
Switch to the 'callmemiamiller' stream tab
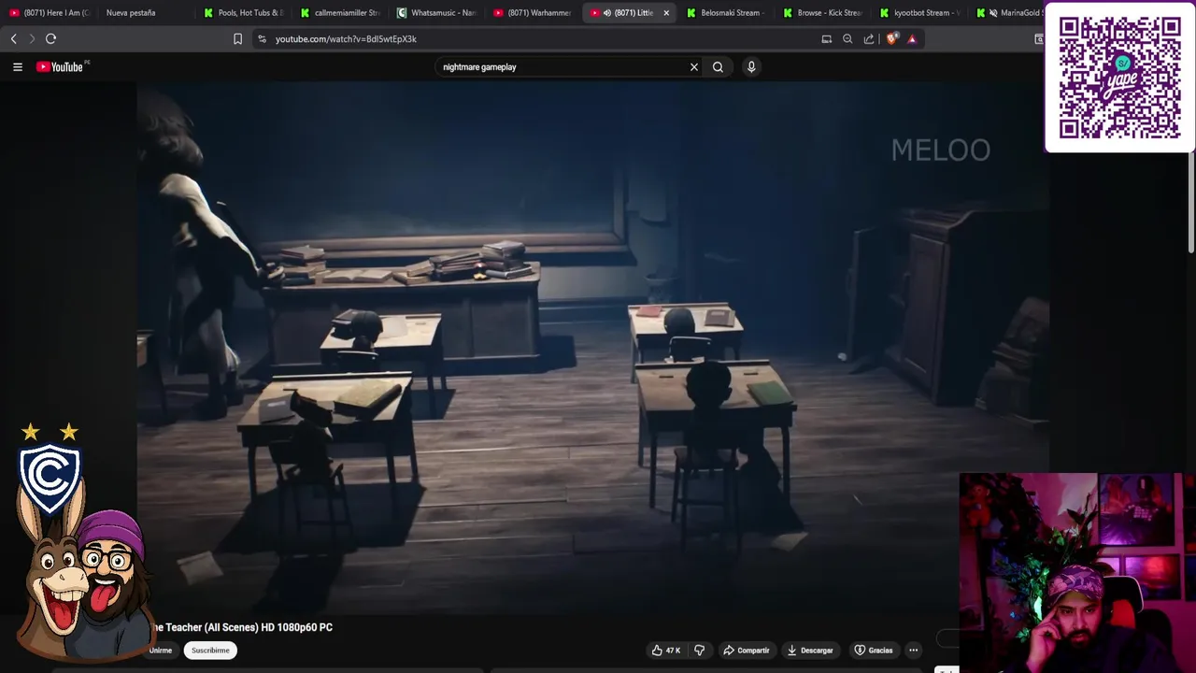coord(341,13)
